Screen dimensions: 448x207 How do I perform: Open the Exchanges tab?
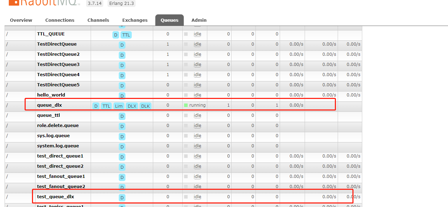pos(135,20)
